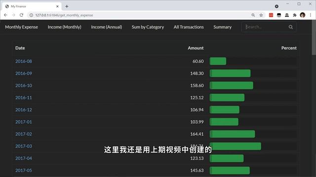Open the red extension icon
316x177 pixels.
coord(271,15)
